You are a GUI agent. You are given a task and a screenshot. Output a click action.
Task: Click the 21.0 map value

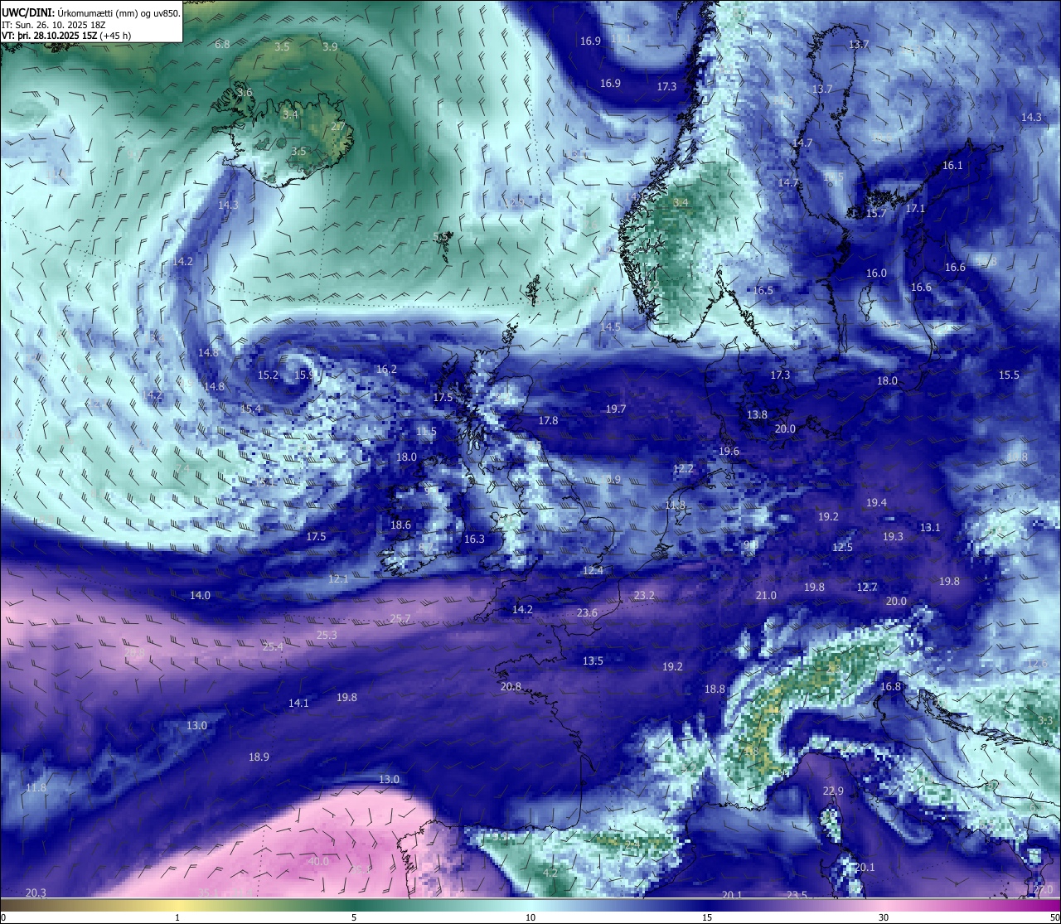(x=766, y=596)
